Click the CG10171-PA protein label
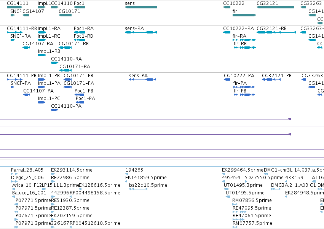 click(x=79, y=83)
